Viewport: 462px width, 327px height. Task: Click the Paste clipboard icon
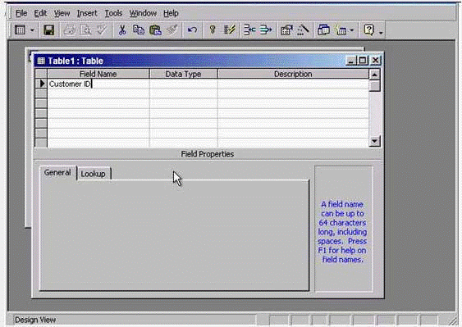pyautogui.click(x=155, y=30)
